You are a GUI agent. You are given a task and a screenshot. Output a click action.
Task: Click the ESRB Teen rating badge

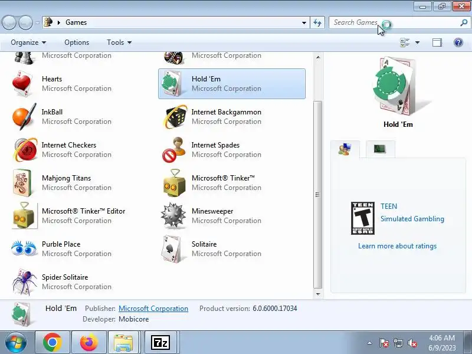point(363,218)
